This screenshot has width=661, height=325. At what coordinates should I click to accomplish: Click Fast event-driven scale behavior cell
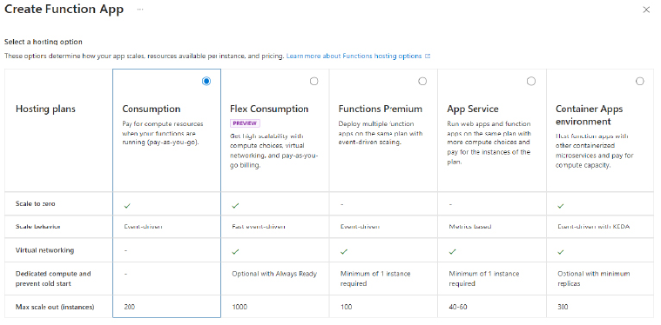(259, 227)
